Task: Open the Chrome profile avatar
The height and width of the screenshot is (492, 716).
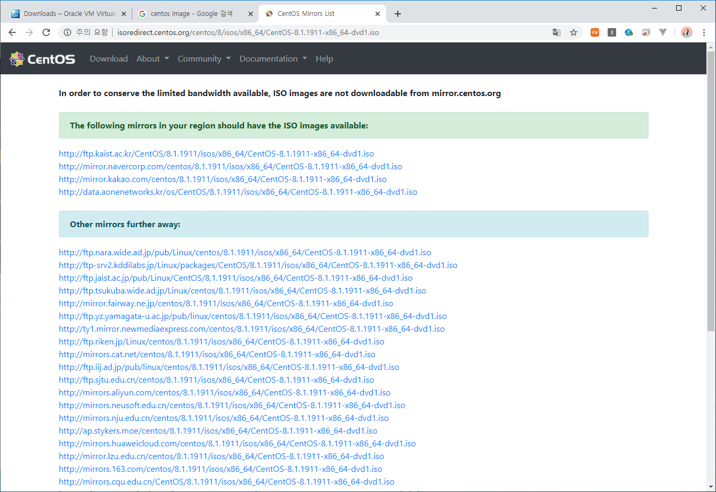Action: (687, 32)
